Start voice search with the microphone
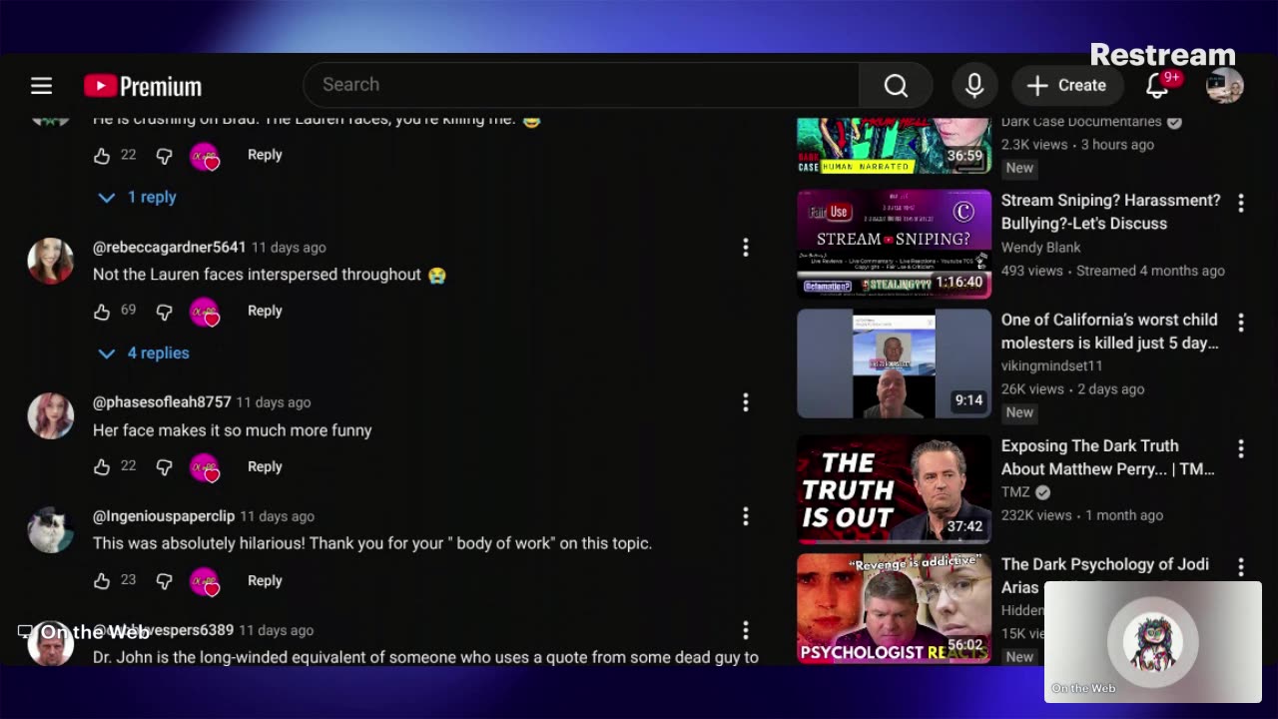The width and height of the screenshot is (1278, 719). [974, 86]
